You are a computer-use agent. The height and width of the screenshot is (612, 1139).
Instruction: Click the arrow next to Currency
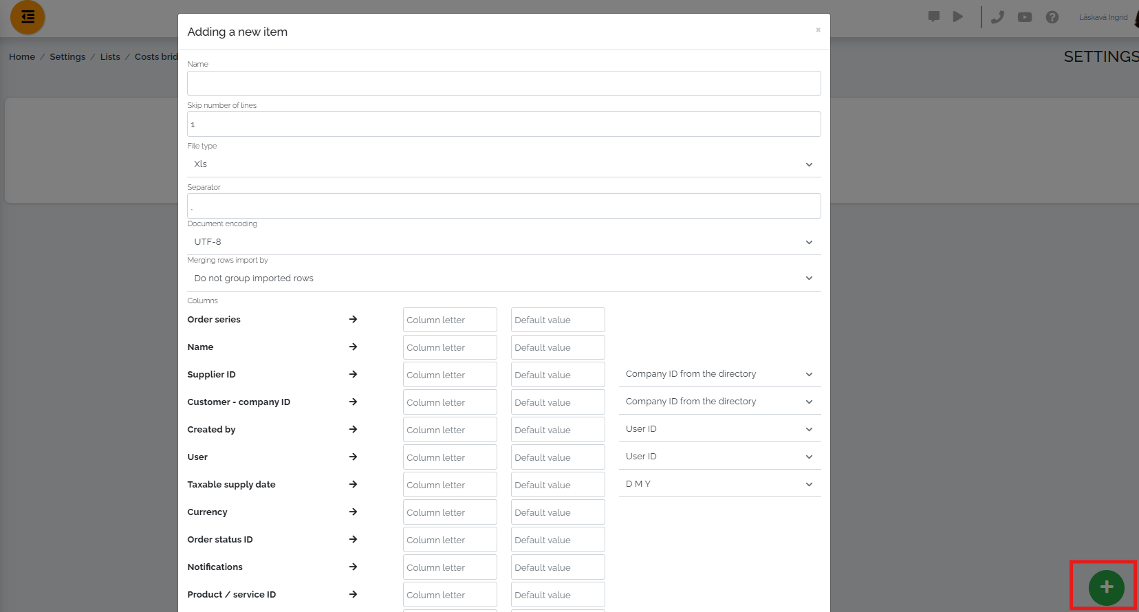click(x=353, y=512)
